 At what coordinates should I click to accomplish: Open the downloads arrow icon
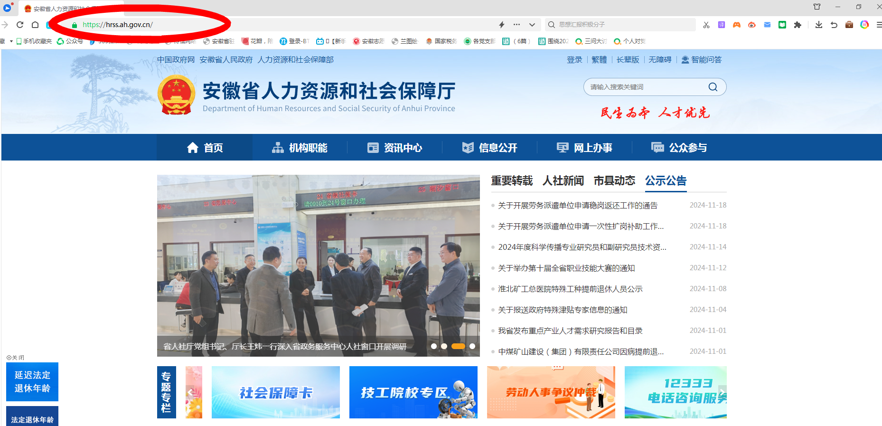[x=819, y=25]
